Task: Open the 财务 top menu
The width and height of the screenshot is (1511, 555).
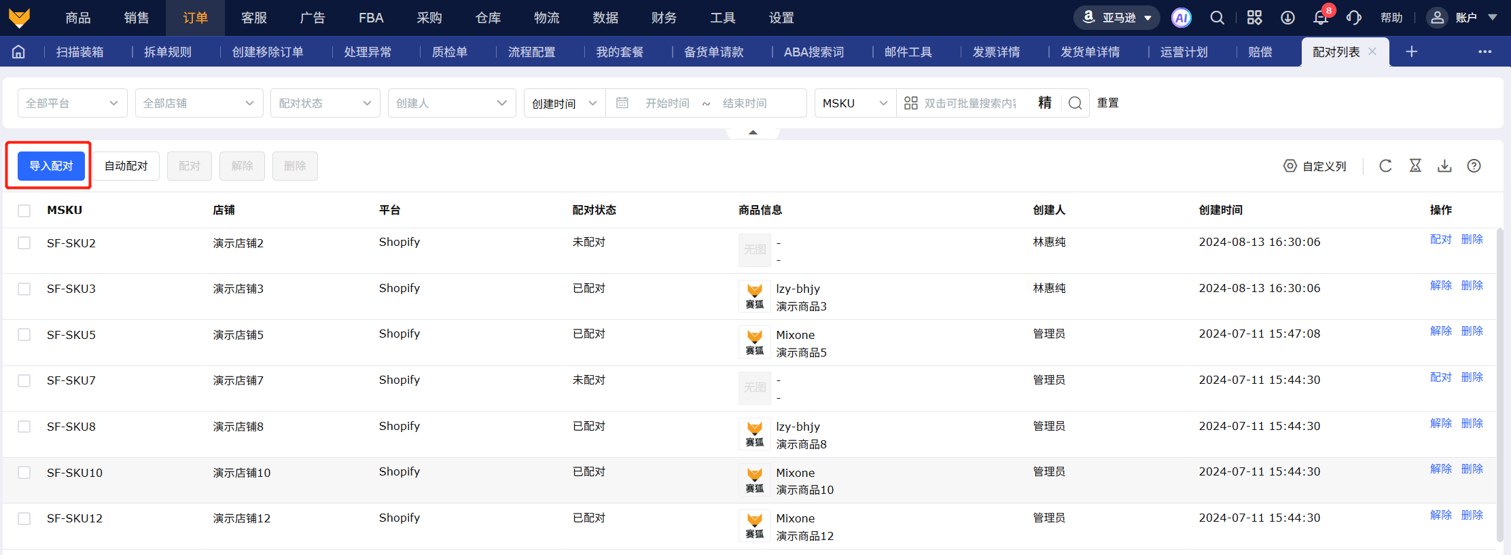Action: point(664,18)
